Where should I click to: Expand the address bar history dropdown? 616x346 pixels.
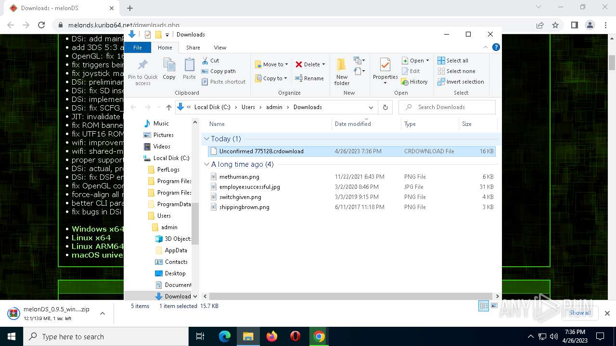pyautogui.click(x=371, y=107)
